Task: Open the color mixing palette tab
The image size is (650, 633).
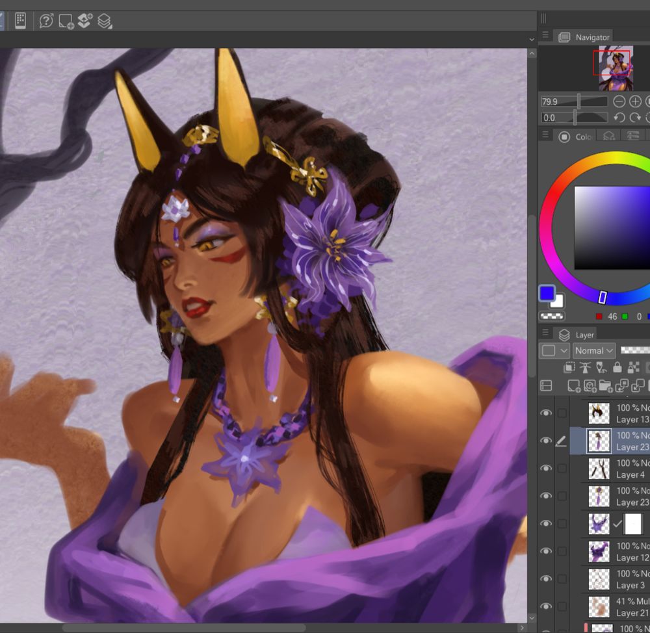Action: [609, 136]
